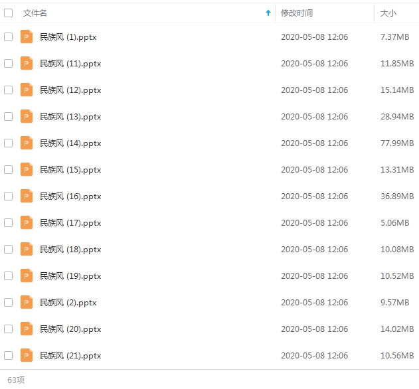
Task: Select the name 民族风 (15).pptx
Action: pos(70,170)
